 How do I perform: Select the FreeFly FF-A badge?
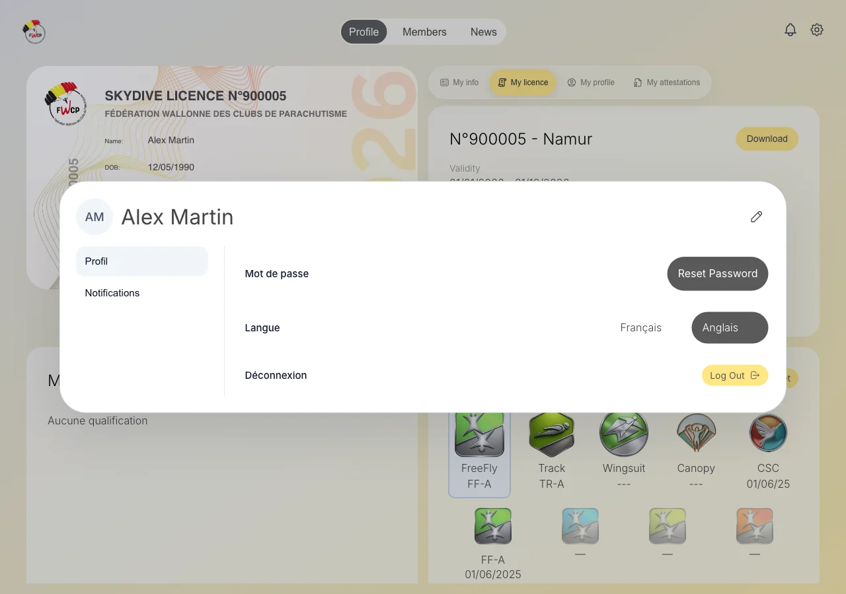[x=479, y=450]
